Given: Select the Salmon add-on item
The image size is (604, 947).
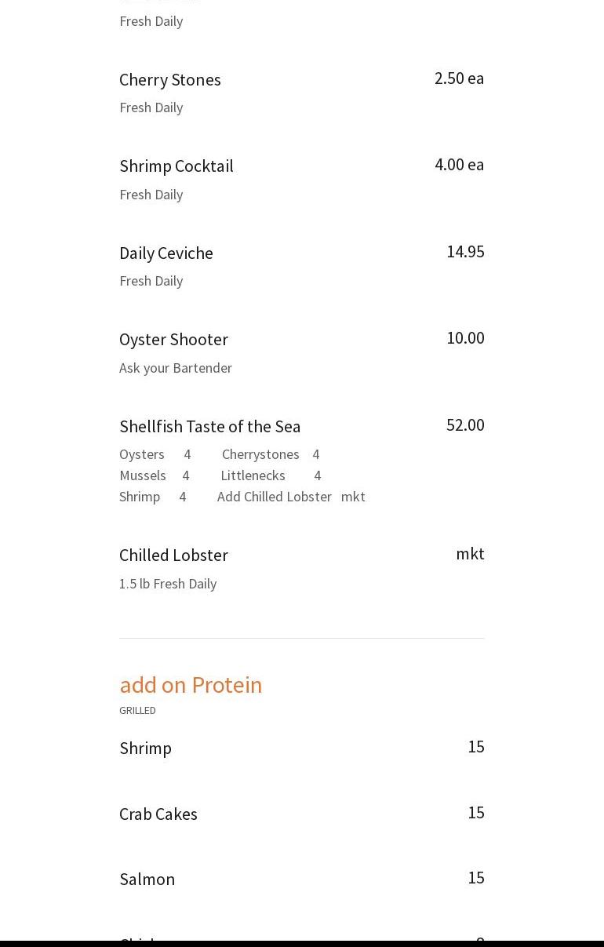Looking at the screenshot, I should (x=147, y=880).
